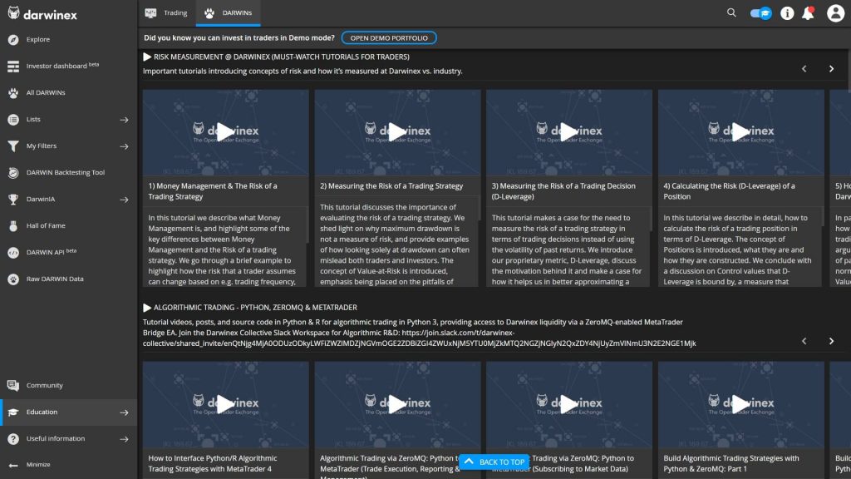Play ZeroMQ Subscribing to Market Data video

coord(568,404)
